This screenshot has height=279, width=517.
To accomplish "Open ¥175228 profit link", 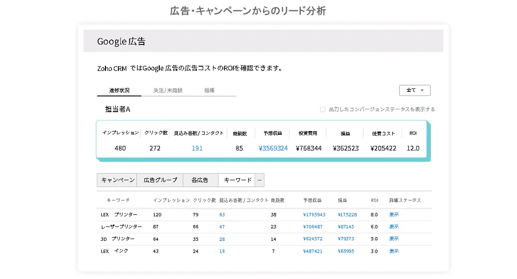I will pos(347,215).
